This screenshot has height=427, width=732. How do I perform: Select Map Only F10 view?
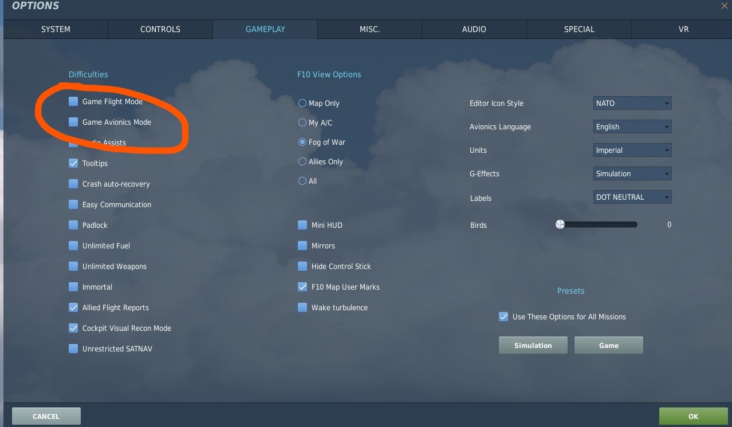pyautogui.click(x=302, y=103)
